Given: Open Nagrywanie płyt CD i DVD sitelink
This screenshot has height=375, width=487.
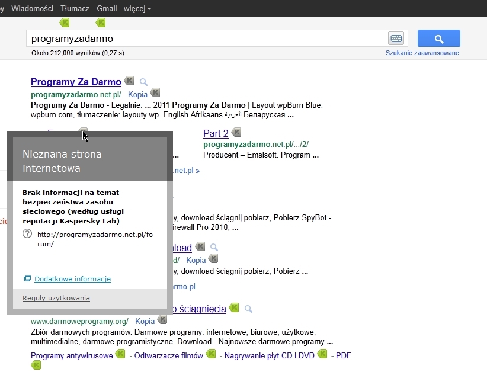Looking at the screenshot, I should [x=270, y=355].
